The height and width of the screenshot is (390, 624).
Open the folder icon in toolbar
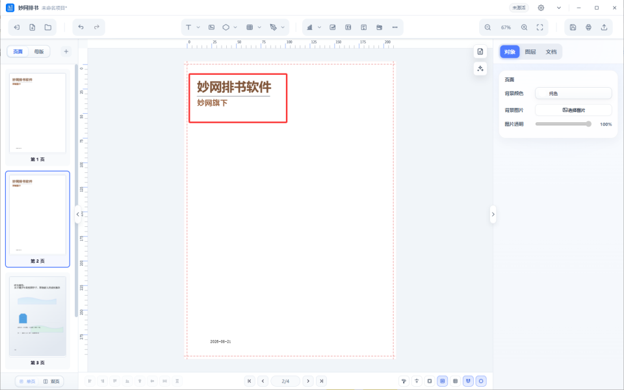click(47, 27)
